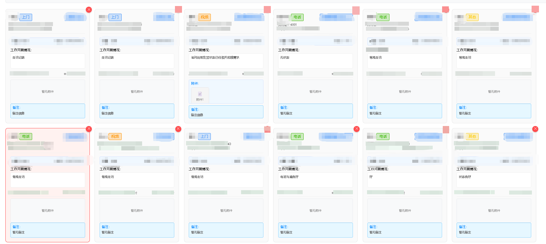Click the orange 视频 tag in the top row
This screenshot has width=546, height=244.
coord(204,17)
